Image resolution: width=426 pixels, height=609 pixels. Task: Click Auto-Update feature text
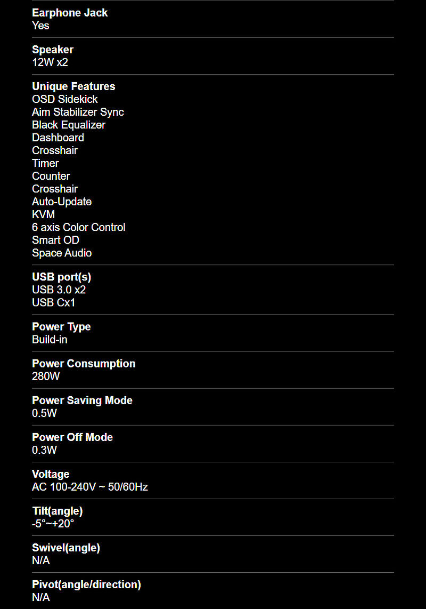pos(62,202)
